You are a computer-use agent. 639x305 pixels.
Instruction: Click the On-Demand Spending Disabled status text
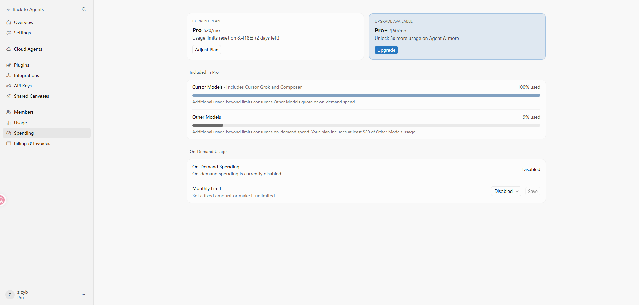[531, 169]
